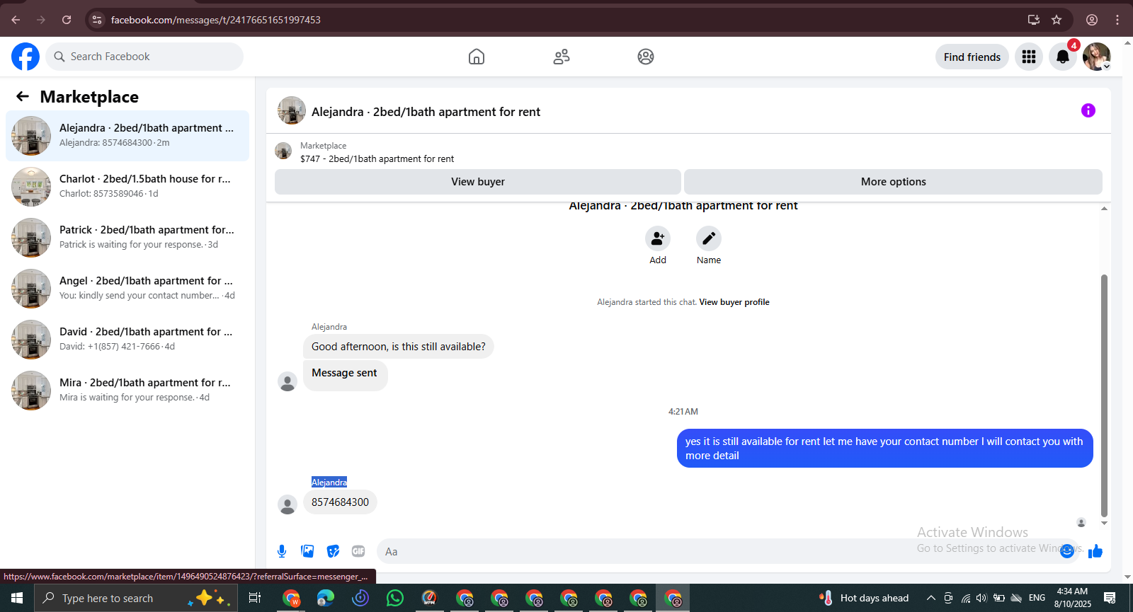1133x612 pixels.
Task: Click the 'Message sent' bubble
Action: point(345,374)
